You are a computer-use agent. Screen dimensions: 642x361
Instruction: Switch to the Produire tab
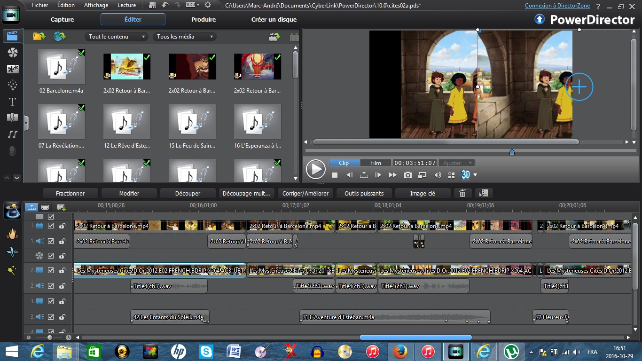[204, 19]
